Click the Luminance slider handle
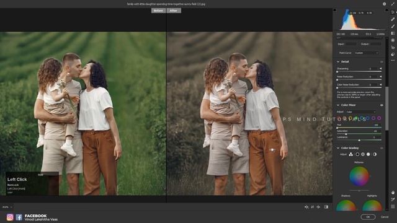Viewport: 397px width, 223px height. [359, 140]
